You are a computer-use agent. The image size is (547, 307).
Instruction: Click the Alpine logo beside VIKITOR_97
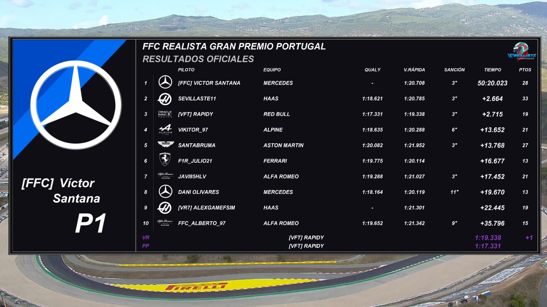165,130
